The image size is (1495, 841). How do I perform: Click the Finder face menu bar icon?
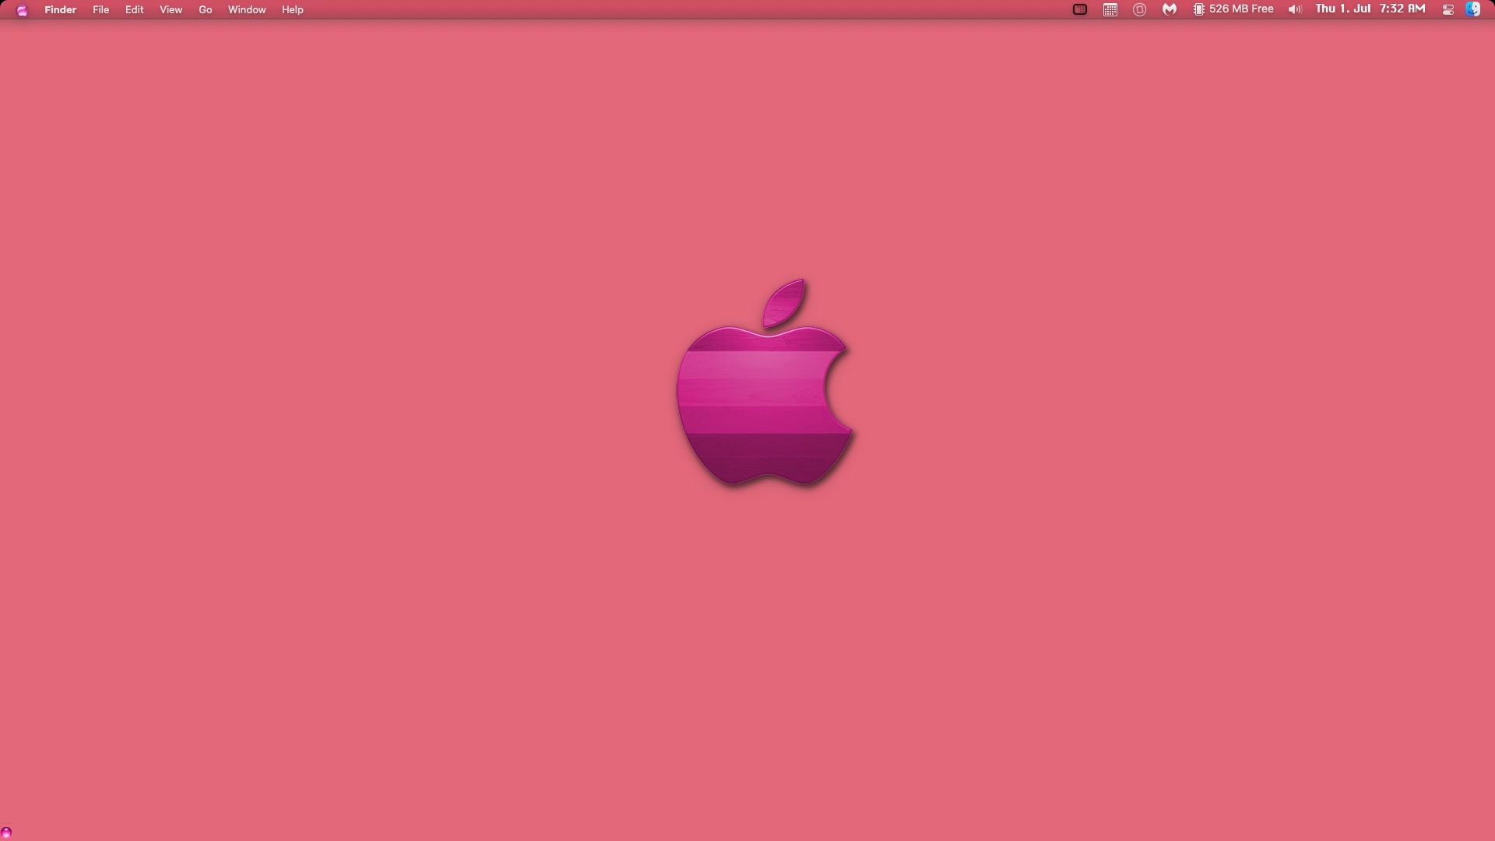(1472, 9)
